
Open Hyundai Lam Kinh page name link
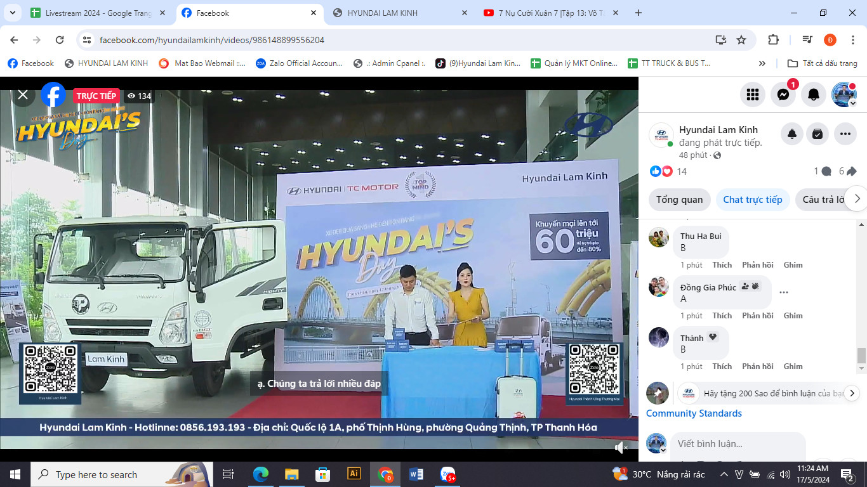click(718, 130)
